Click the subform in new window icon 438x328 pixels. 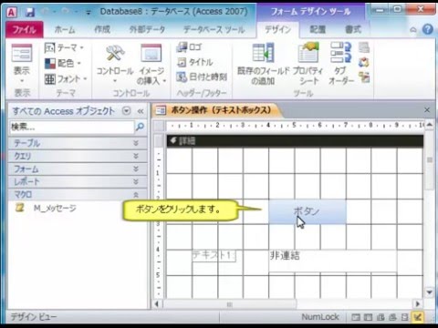364,47
